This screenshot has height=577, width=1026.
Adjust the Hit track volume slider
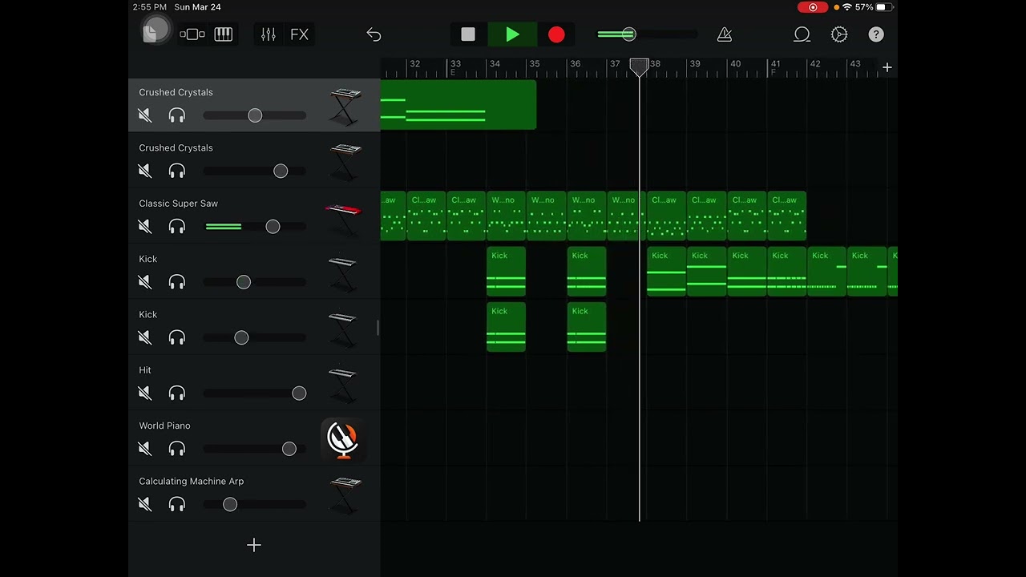254,393
